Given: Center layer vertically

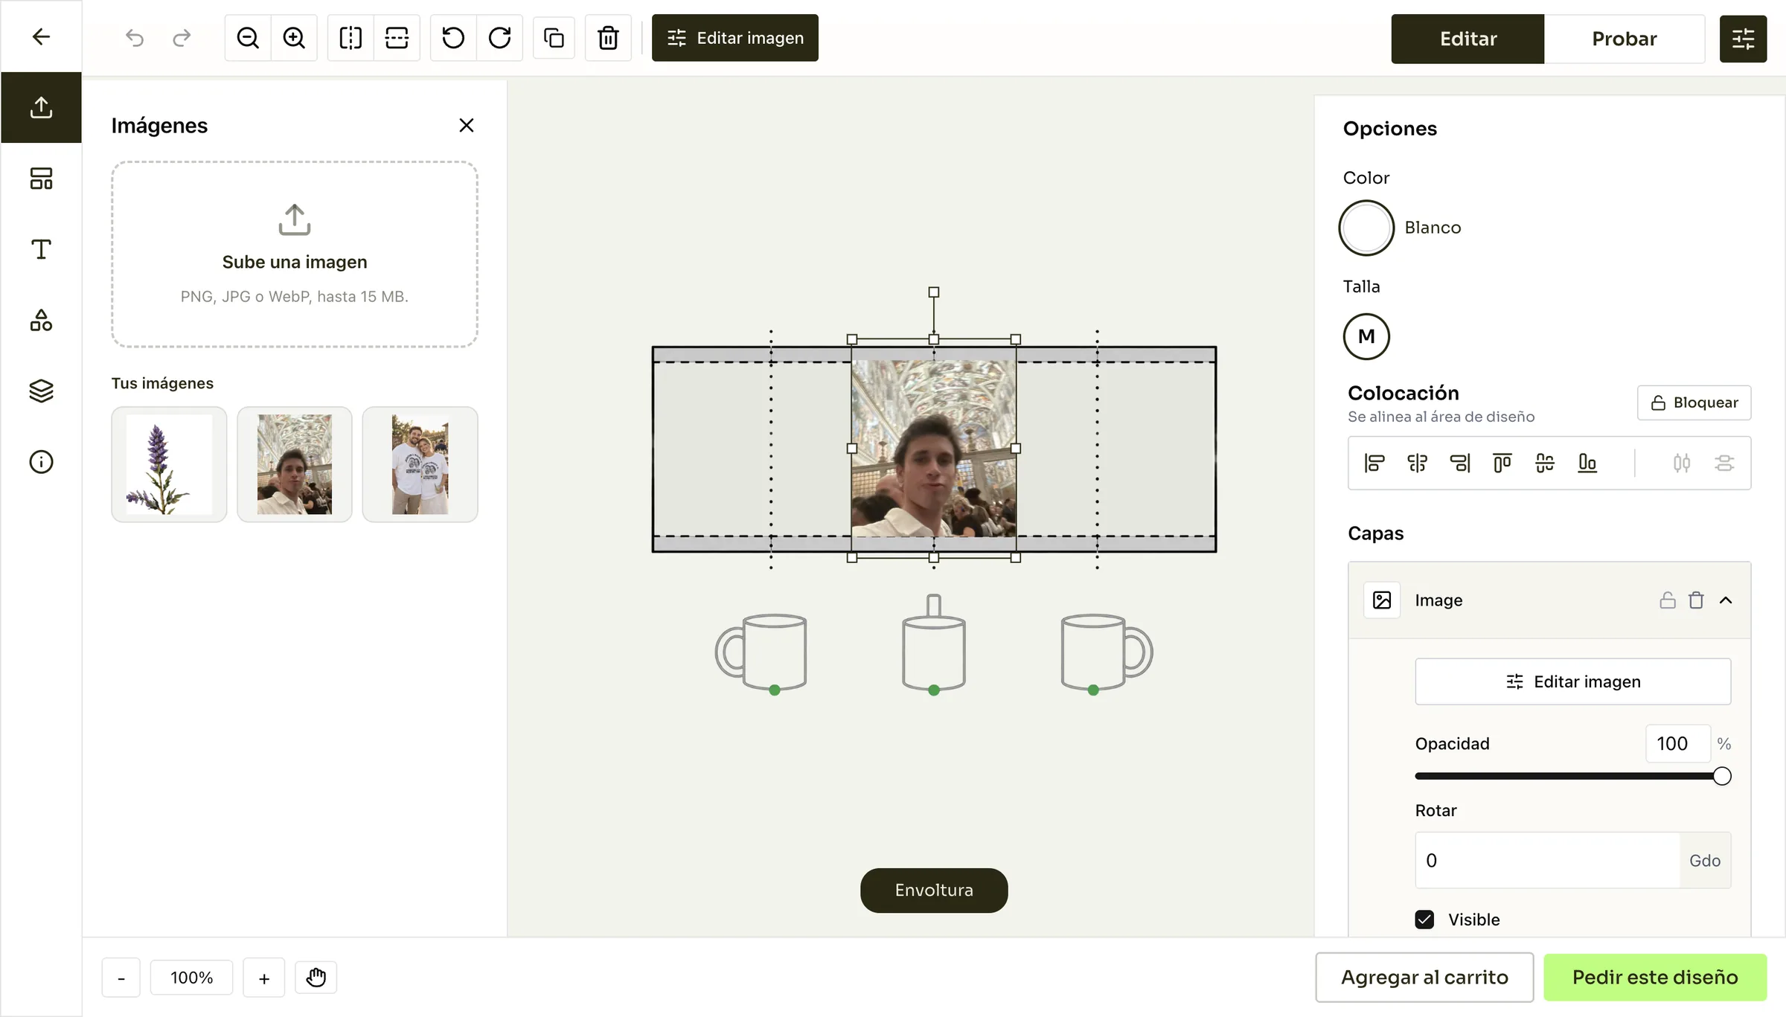Looking at the screenshot, I should pyautogui.click(x=1545, y=463).
